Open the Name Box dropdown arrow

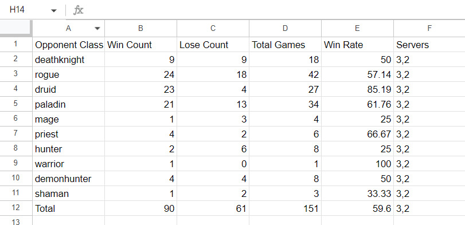click(x=54, y=11)
